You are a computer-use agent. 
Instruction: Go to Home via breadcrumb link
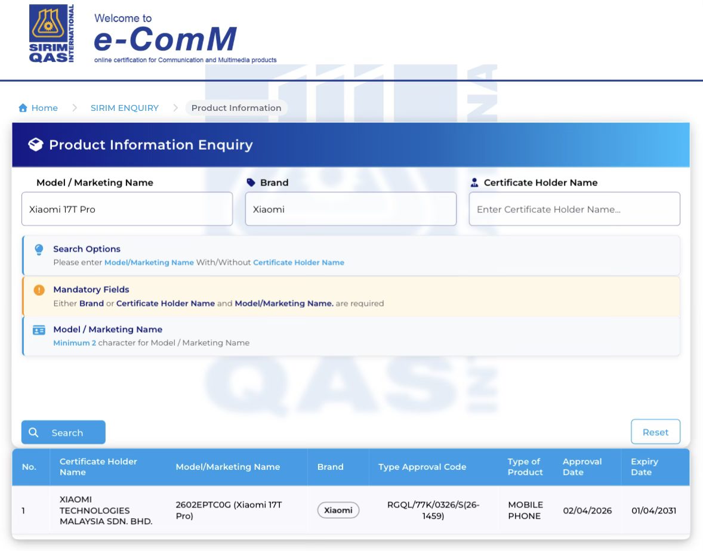tap(44, 108)
